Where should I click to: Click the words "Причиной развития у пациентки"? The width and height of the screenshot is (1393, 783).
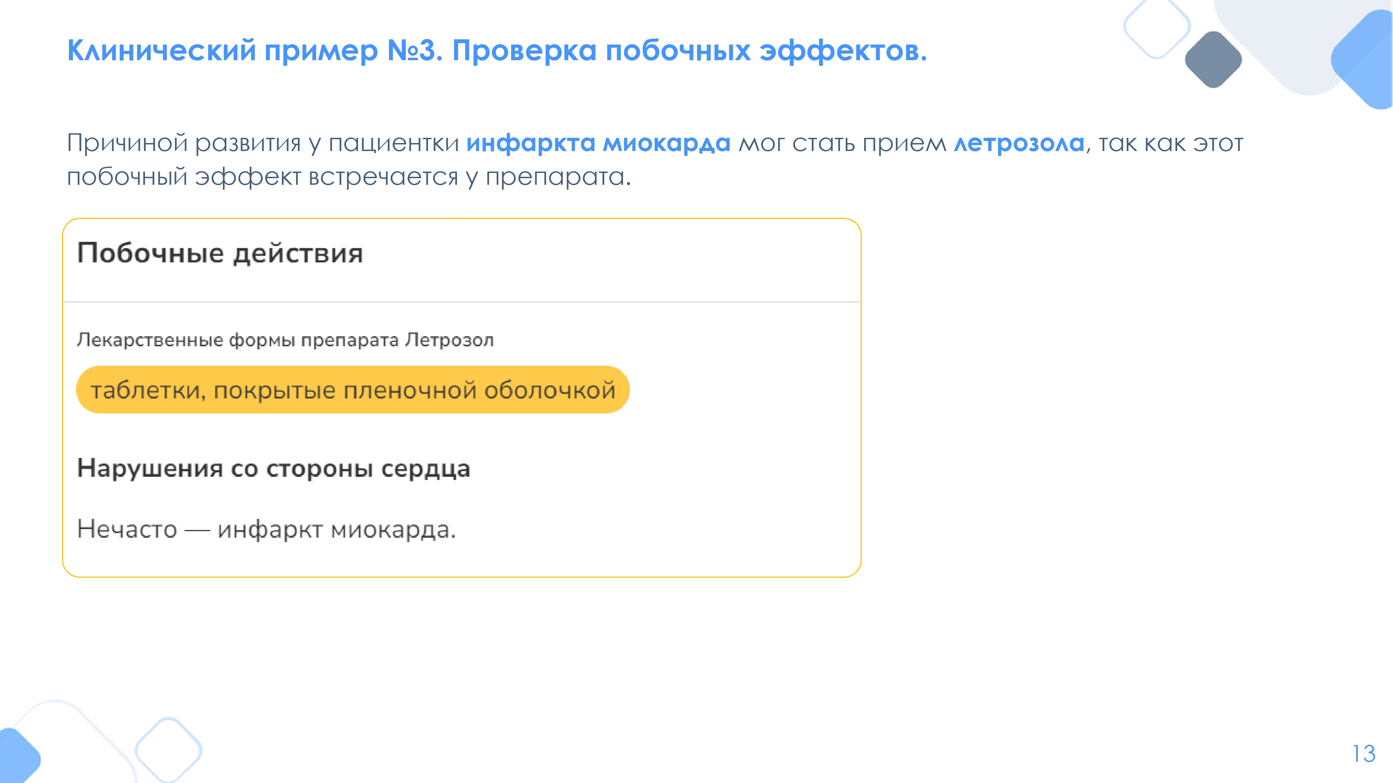(263, 143)
